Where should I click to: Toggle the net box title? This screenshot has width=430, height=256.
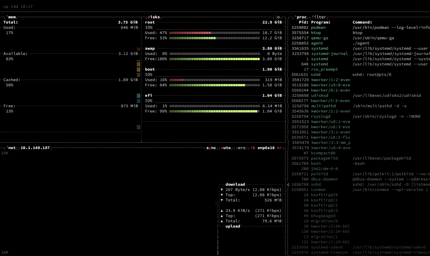coord(11,148)
